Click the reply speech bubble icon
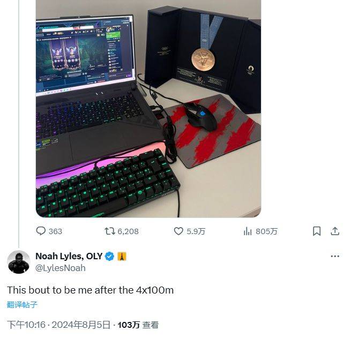This screenshot has width=344, height=338. 41,231
